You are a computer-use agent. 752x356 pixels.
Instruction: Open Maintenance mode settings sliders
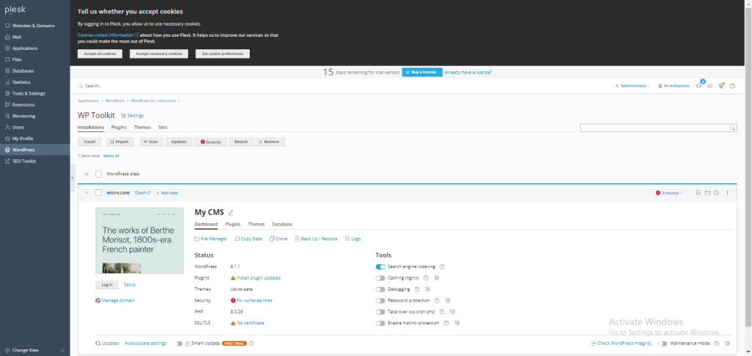pyautogui.click(x=727, y=343)
